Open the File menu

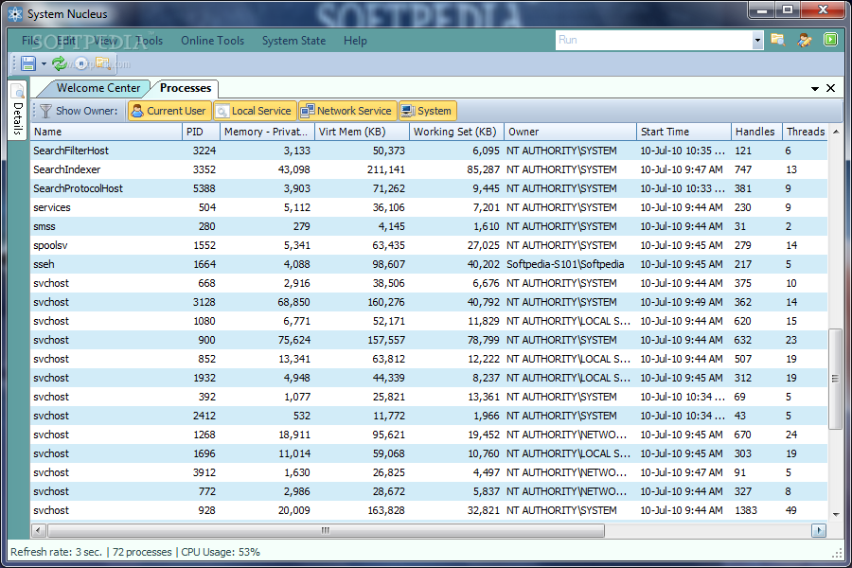[30, 41]
